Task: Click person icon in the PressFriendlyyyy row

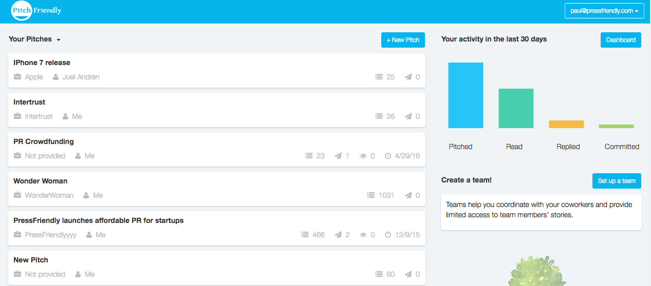Action: pos(89,235)
